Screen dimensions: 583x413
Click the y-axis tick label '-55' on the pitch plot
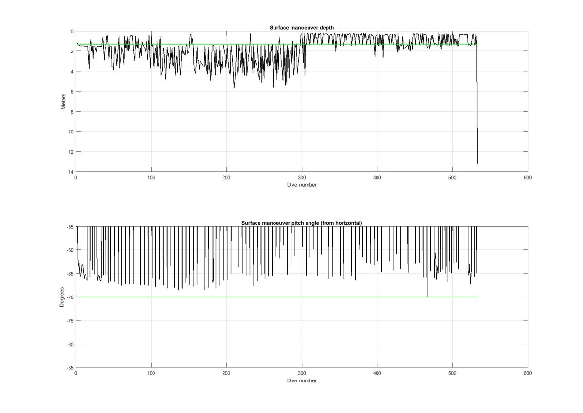click(x=69, y=227)
